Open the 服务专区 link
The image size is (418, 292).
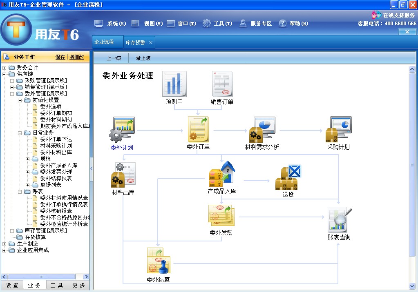pos(261,23)
